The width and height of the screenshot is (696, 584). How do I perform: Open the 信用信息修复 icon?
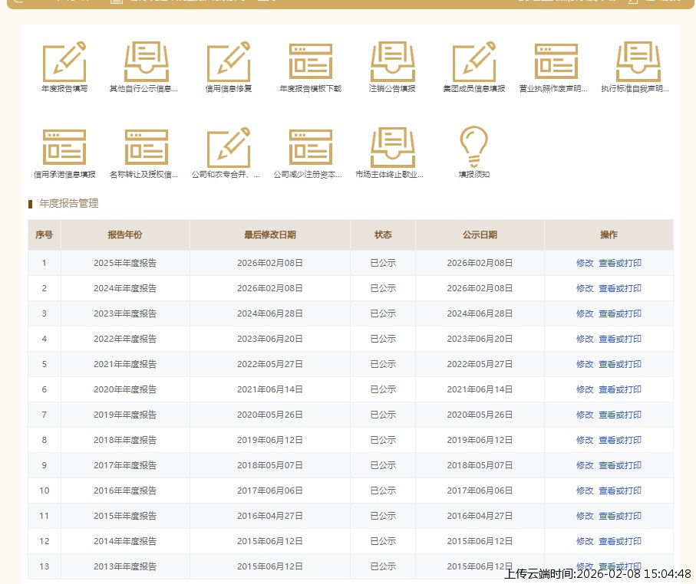(x=229, y=62)
